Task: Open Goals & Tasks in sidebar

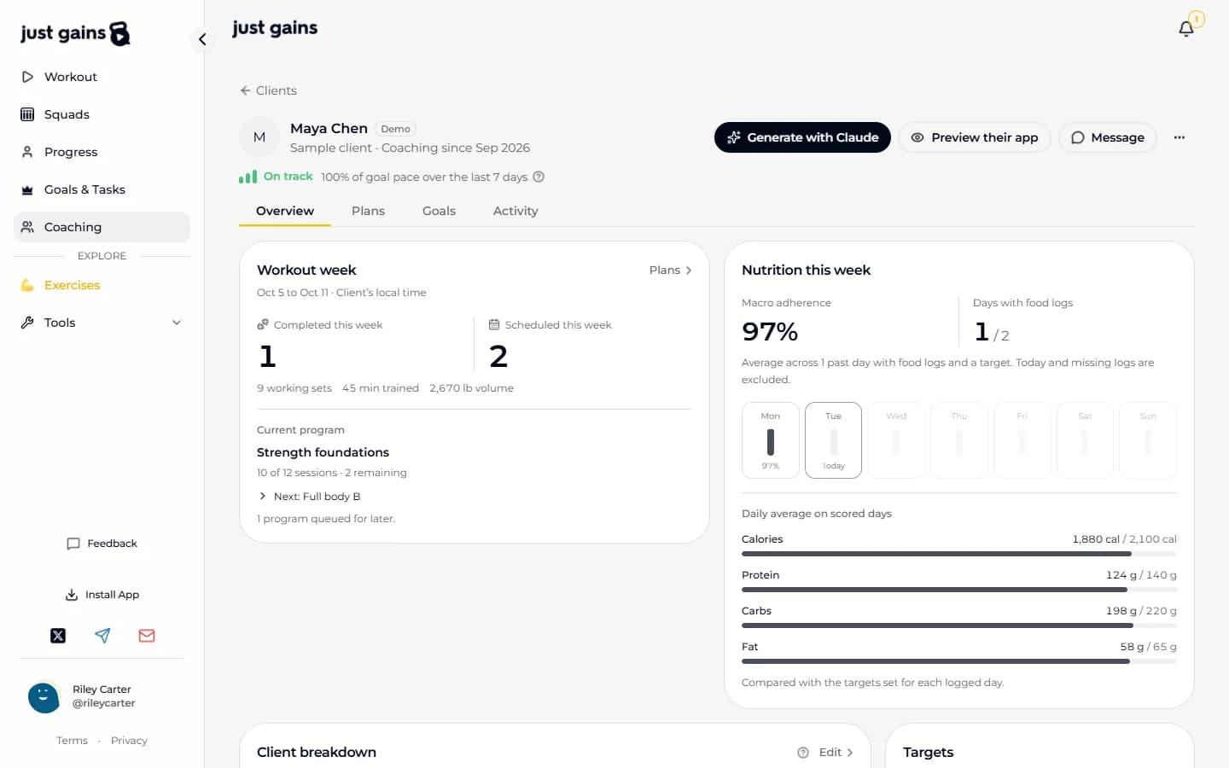Action: (102, 189)
